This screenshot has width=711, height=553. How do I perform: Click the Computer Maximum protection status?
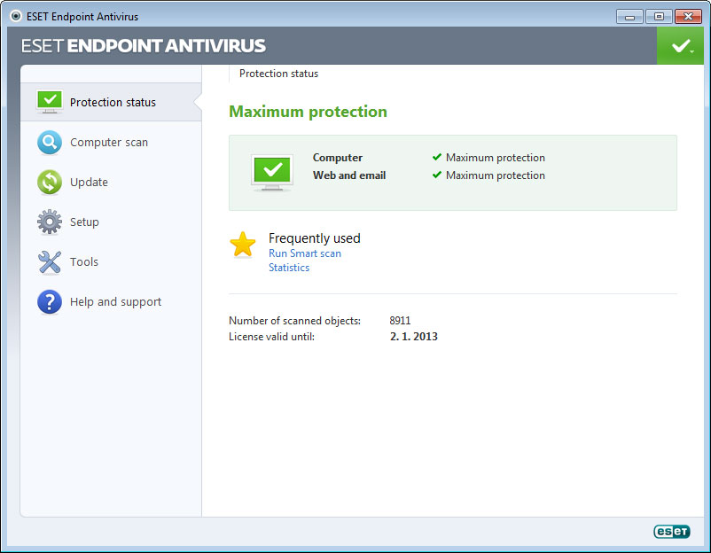495,158
